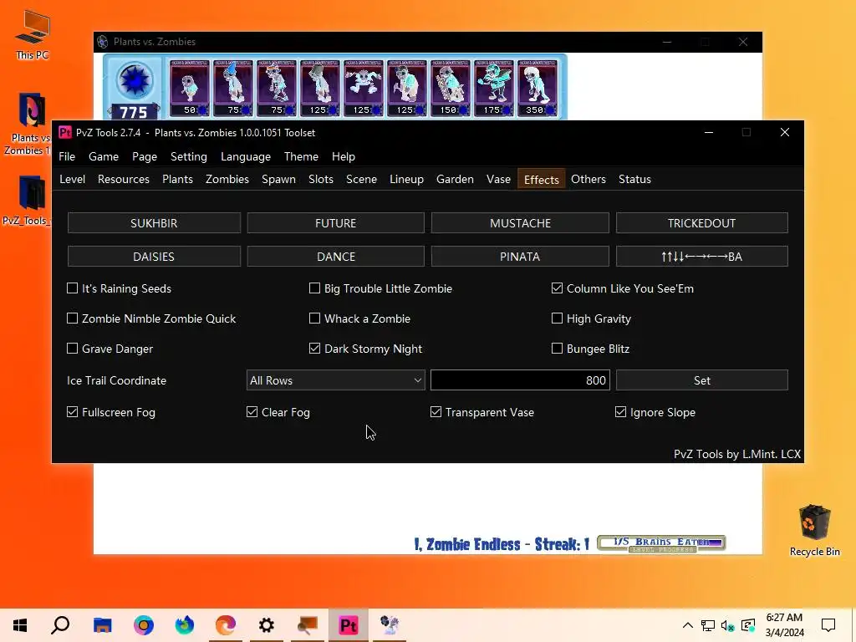Select the Conehead zombie seed card
This screenshot has height=642, width=856.
point(233,88)
